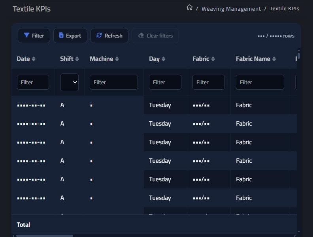Screen dimensions: 313x237
Task: Click the Filter button
Action: 34,36
